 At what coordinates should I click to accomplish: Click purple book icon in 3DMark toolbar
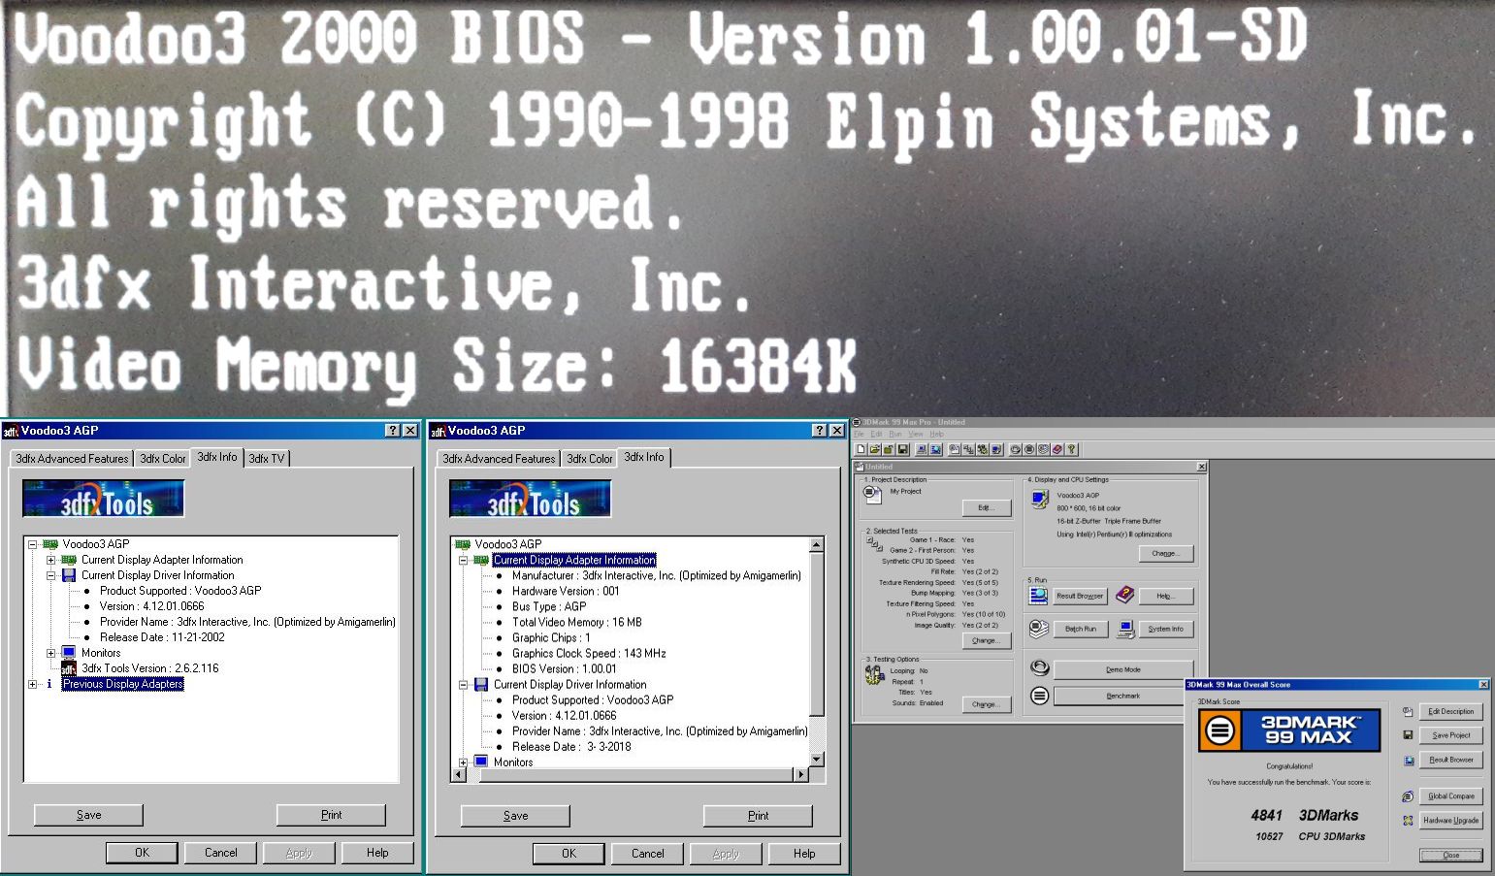pyautogui.click(x=1057, y=449)
